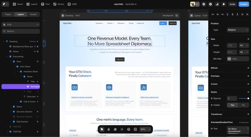Add a cursor with Cursor plus
The image size is (251, 137).
pos(248,84)
